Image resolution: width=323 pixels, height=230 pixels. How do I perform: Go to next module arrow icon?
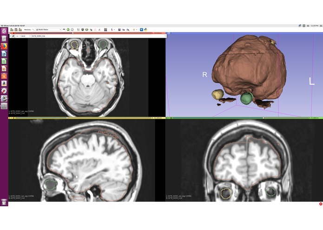click(73, 30)
